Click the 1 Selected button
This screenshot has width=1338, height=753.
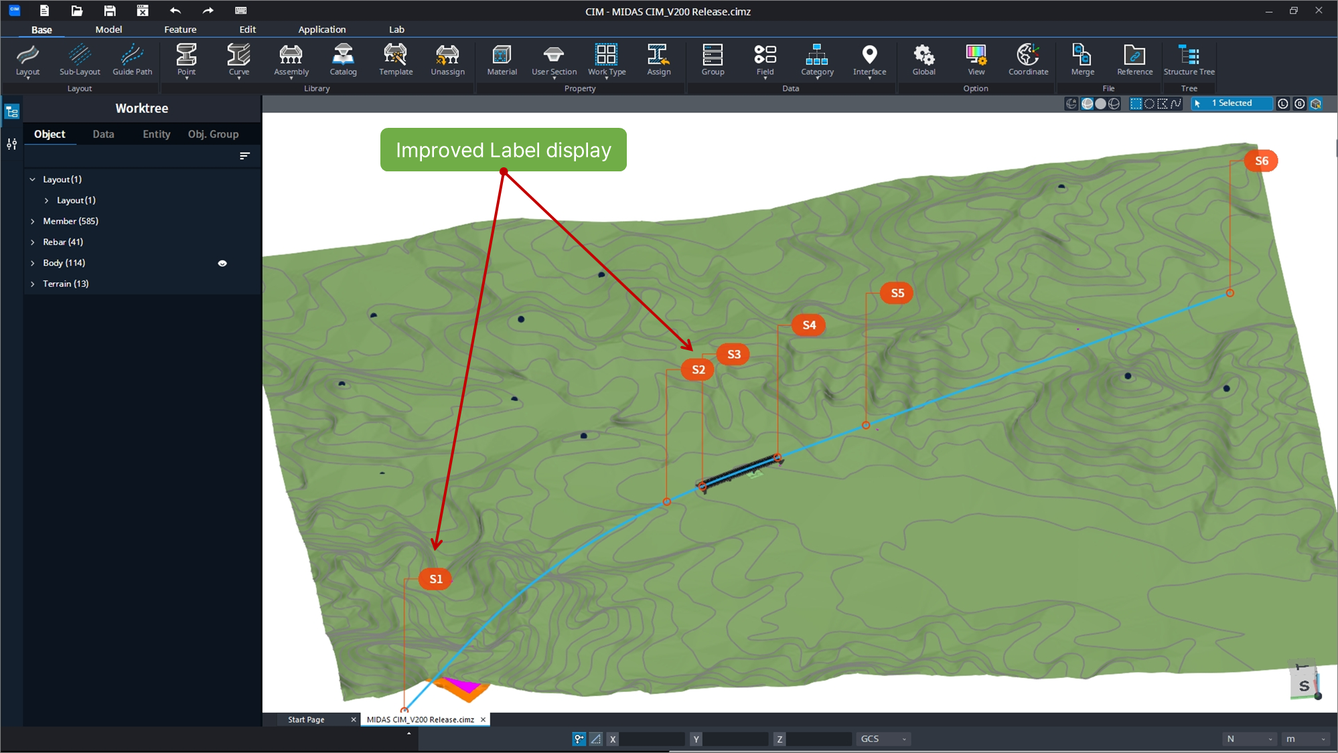[x=1232, y=103]
